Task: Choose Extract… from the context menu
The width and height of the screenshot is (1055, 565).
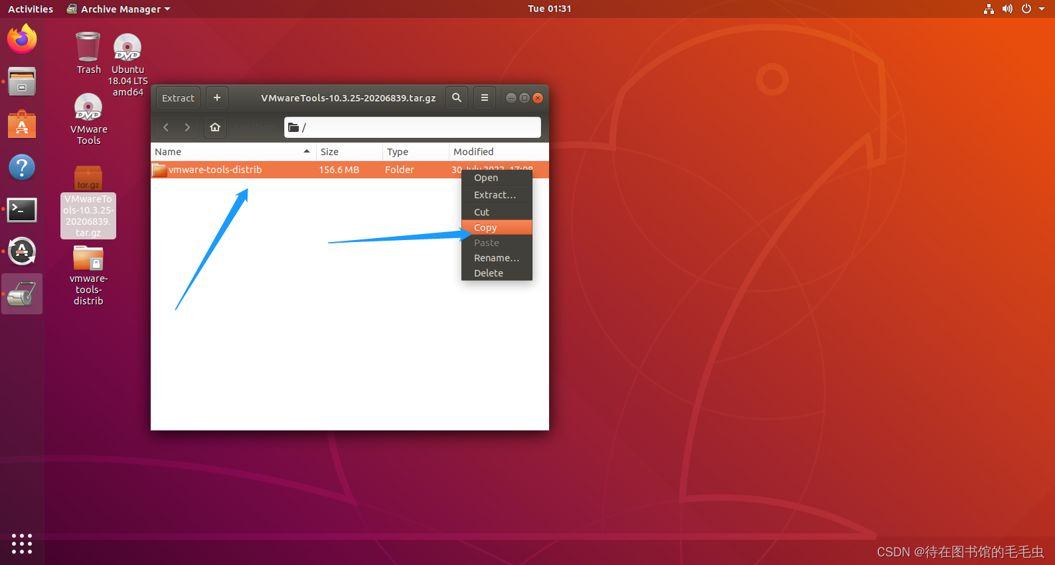Action: [x=497, y=195]
